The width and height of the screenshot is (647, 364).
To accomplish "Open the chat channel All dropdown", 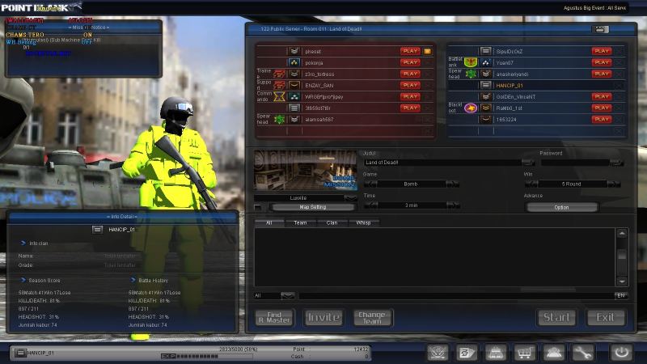I will click(x=288, y=295).
